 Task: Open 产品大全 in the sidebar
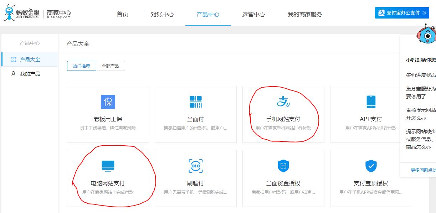(x=30, y=59)
